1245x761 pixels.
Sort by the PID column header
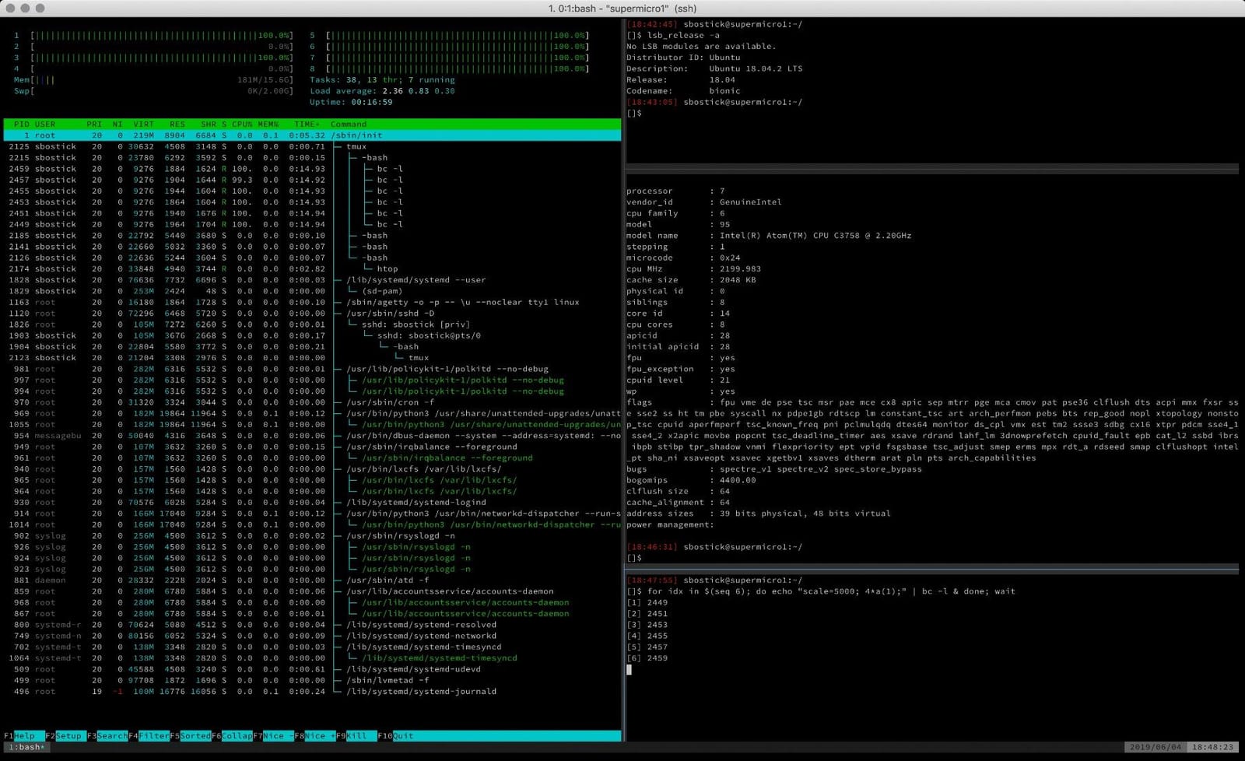(22, 124)
